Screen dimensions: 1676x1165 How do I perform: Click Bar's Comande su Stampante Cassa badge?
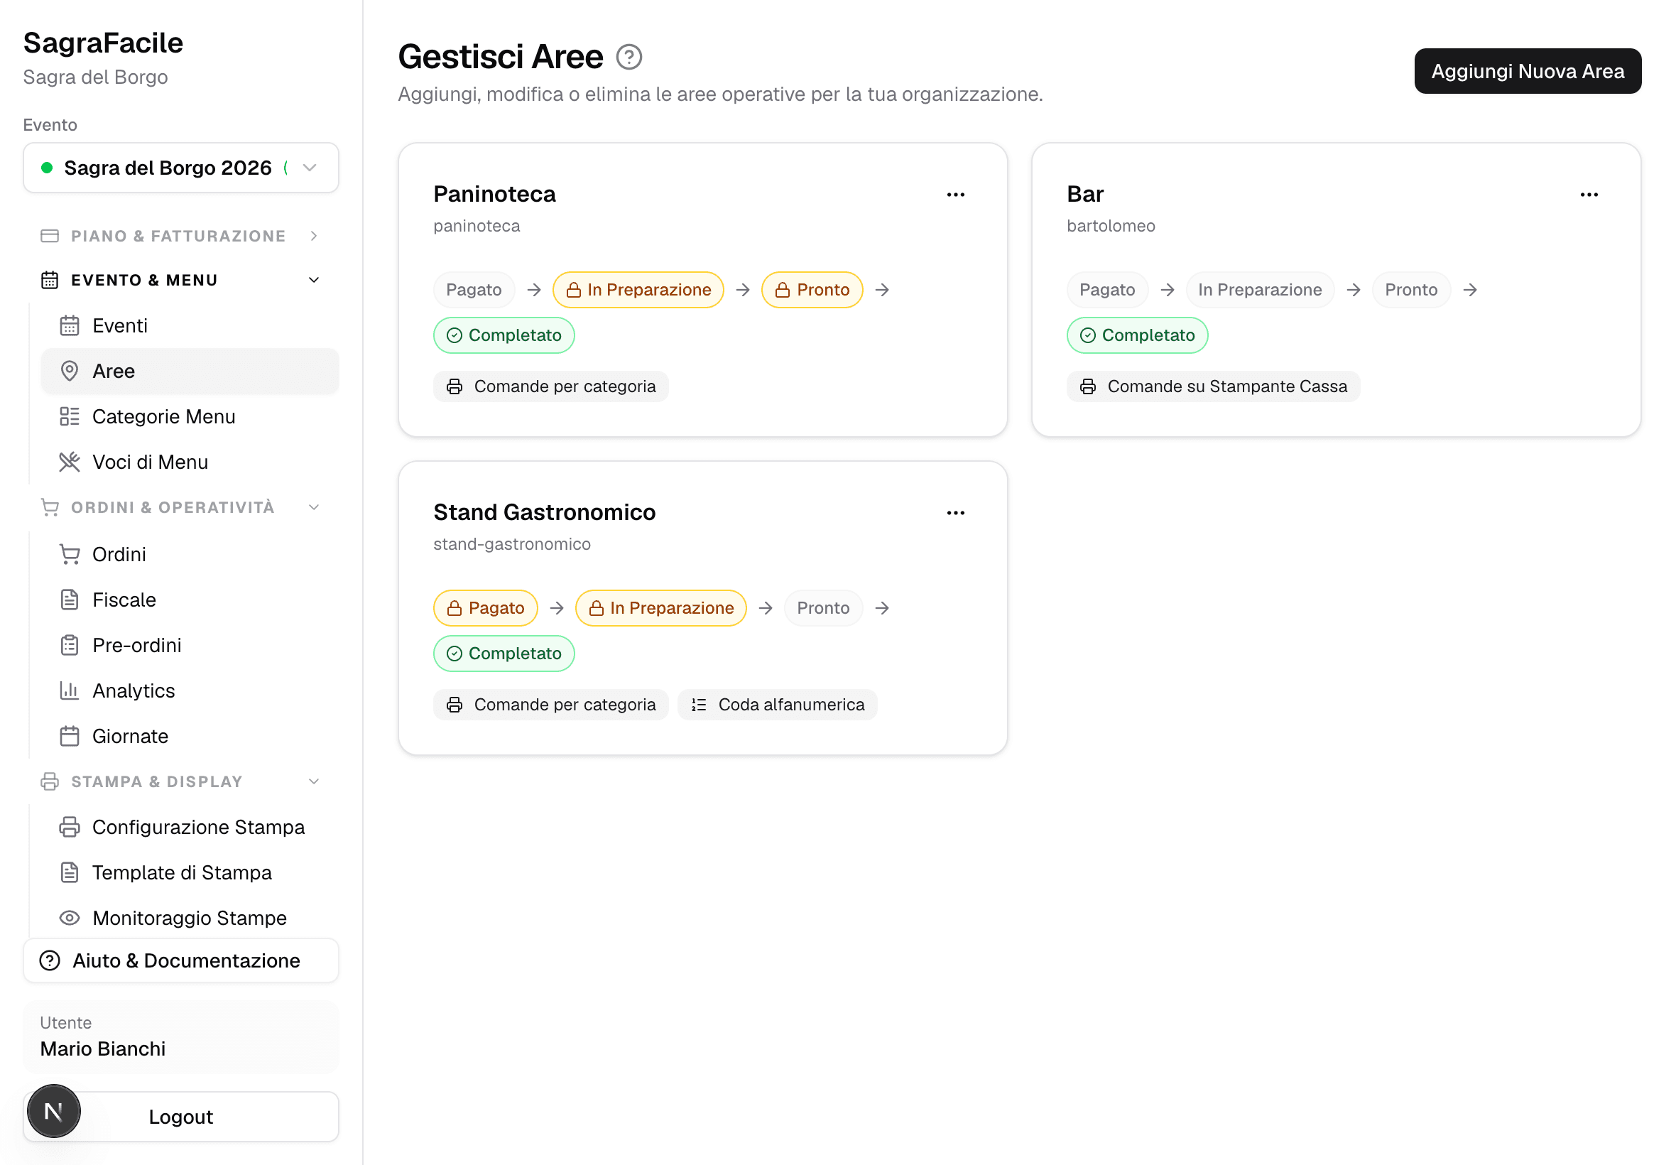tap(1213, 386)
